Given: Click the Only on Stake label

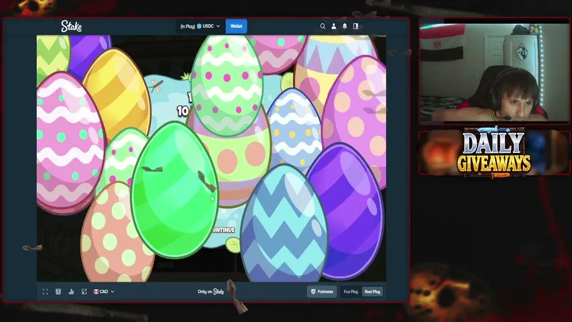Looking at the screenshot, I should (211, 292).
